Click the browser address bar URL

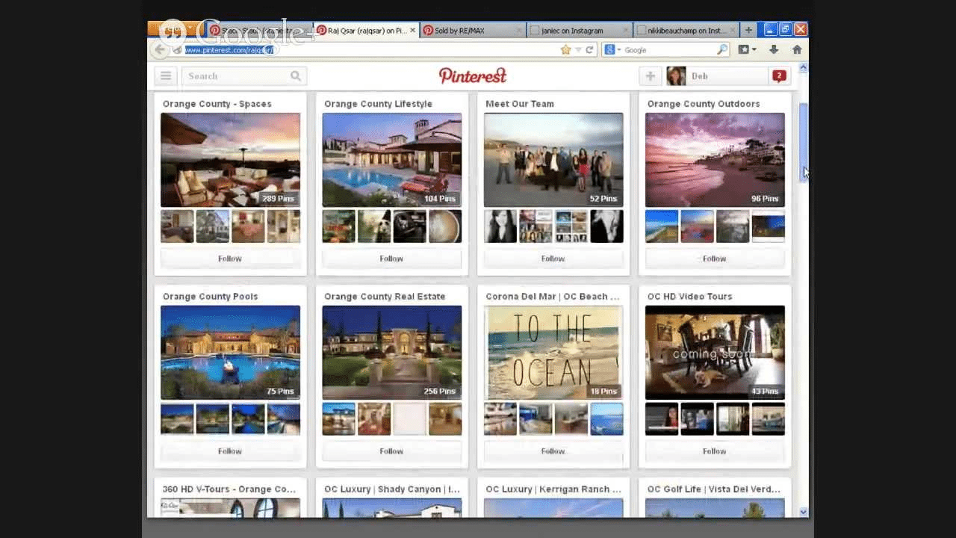[x=229, y=50]
